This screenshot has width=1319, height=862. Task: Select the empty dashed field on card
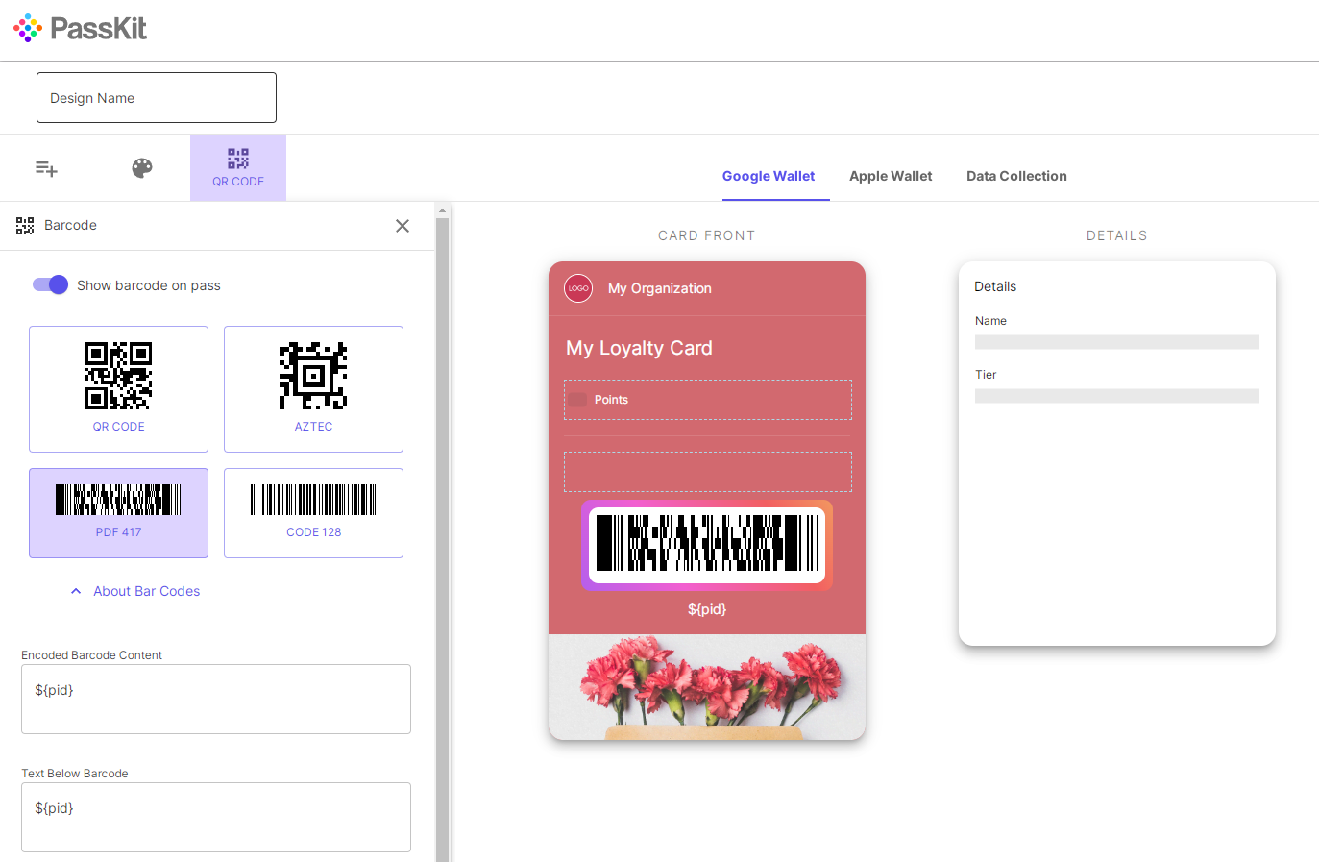click(x=708, y=472)
